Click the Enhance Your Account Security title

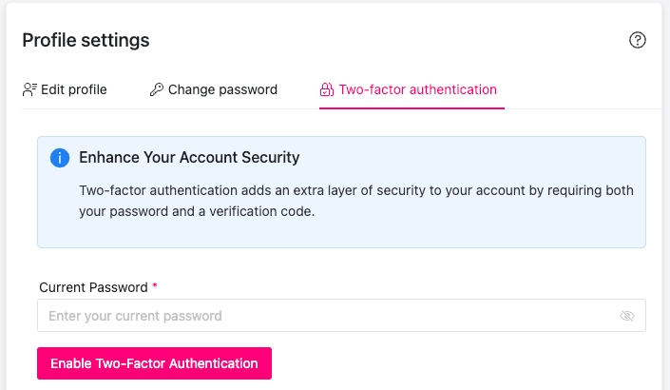pyautogui.click(x=189, y=157)
